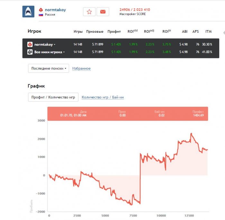Click PokerStars icon in the normtakoy table row

pyautogui.click(x=30, y=45)
